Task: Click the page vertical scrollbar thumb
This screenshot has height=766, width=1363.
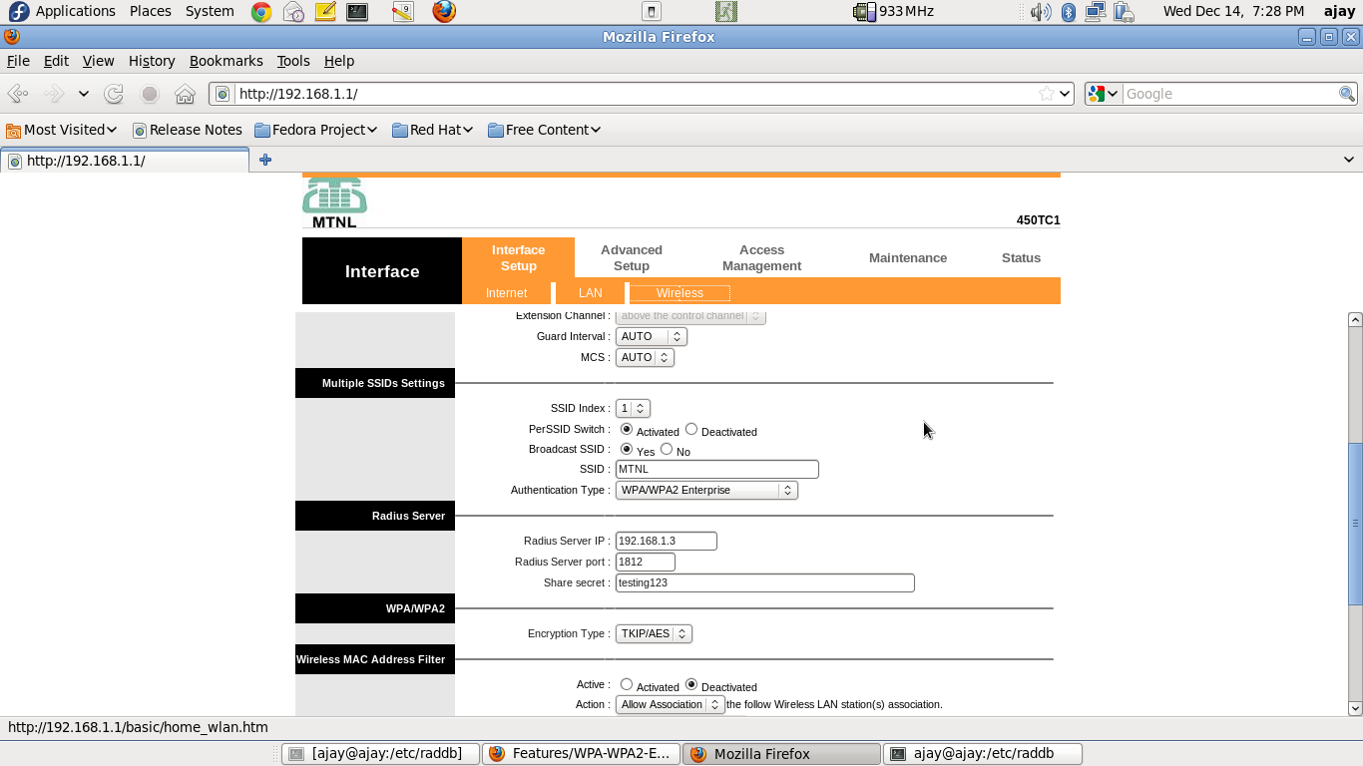Action: (x=1355, y=522)
